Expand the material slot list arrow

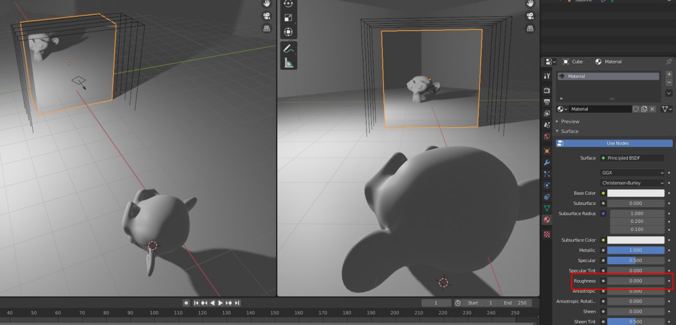coord(561,98)
